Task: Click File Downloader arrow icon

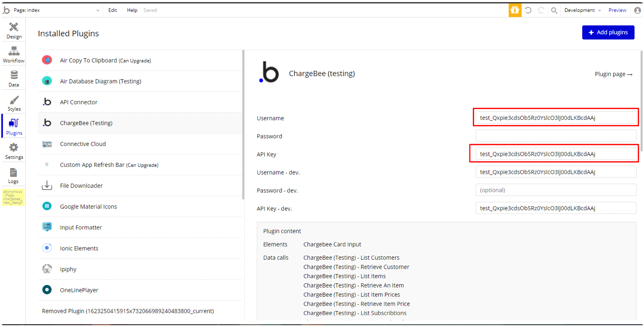Action: (x=47, y=186)
